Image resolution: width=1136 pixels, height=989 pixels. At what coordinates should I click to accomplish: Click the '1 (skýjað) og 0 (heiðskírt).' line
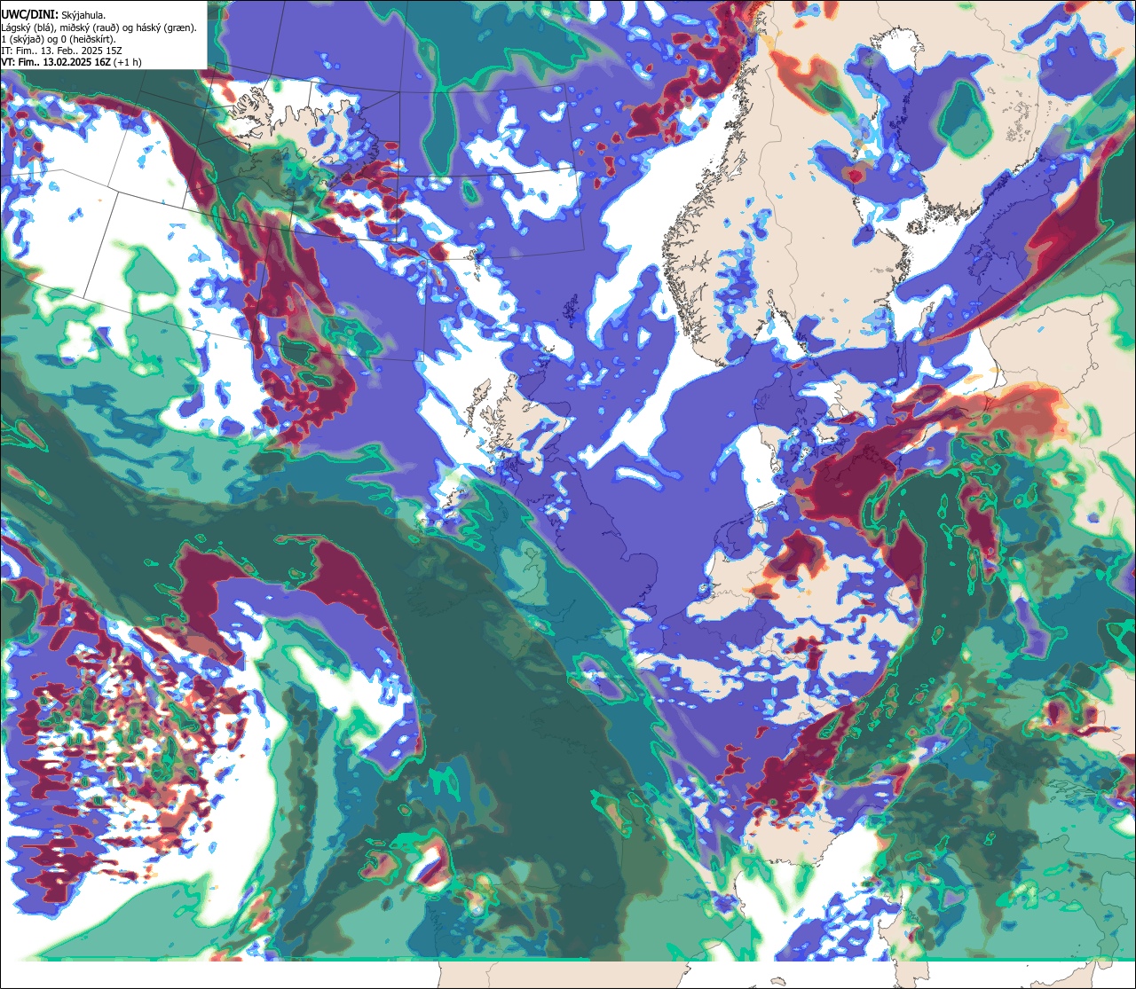pos(59,39)
